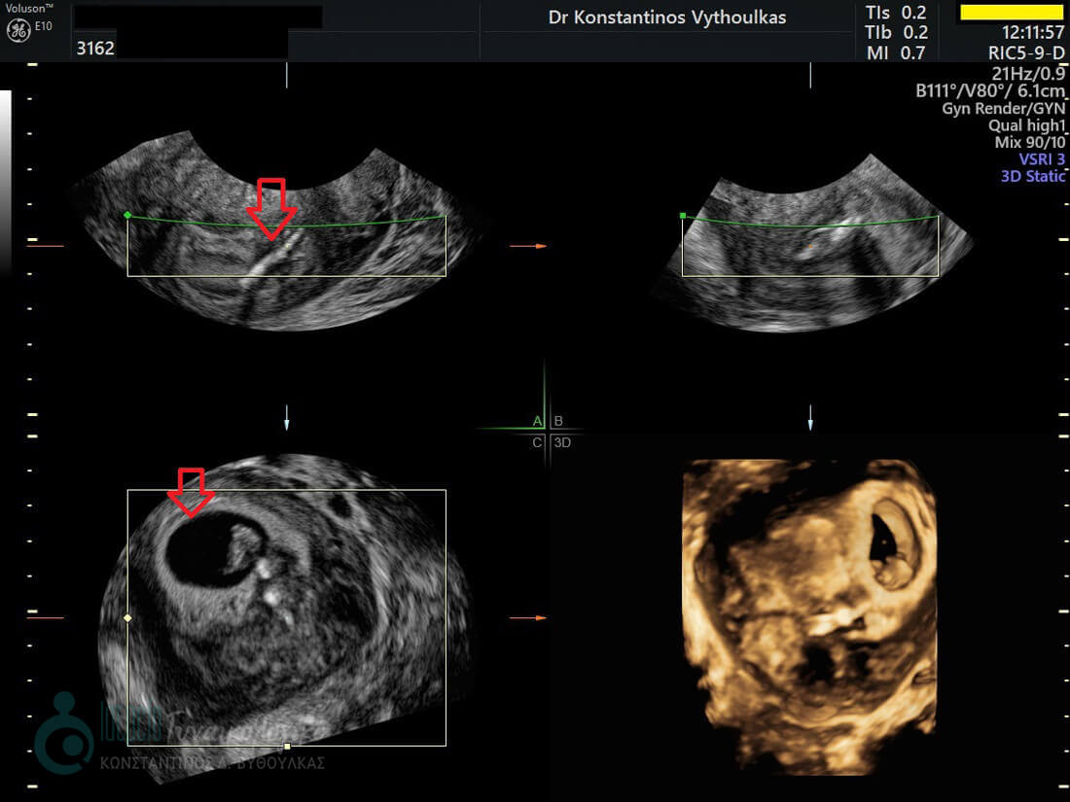Screen dimensions: 1070x802
Task: Click the 3D Static mode label
Action: click(1032, 177)
